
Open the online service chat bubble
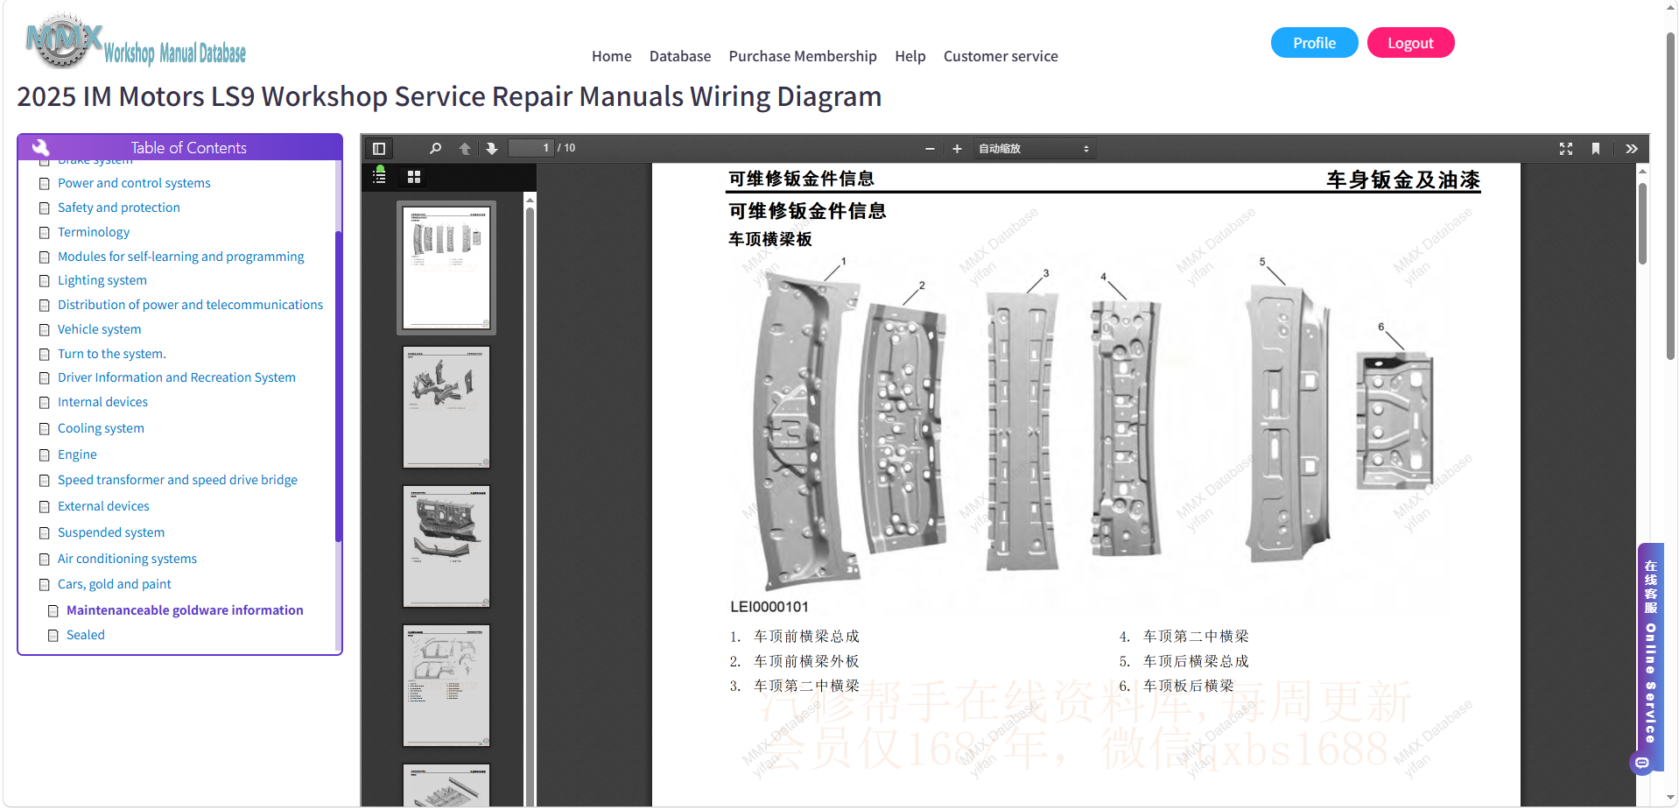pos(1641,763)
